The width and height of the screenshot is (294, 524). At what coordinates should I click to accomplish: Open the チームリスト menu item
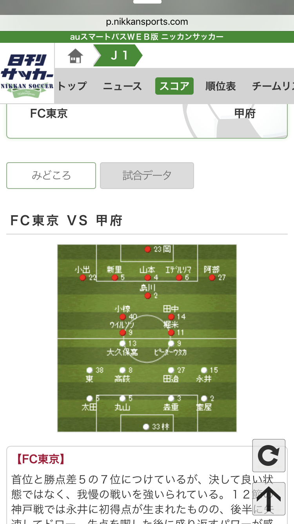click(x=273, y=86)
